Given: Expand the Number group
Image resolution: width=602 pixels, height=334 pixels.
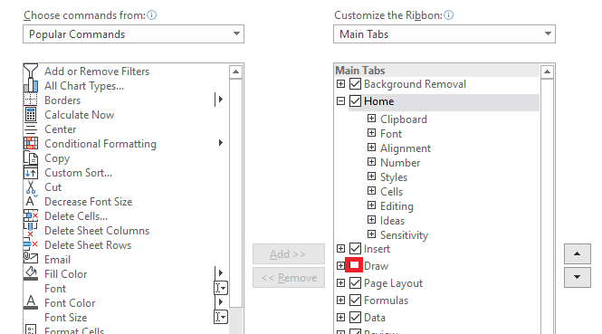Looking at the screenshot, I should [371, 162].
